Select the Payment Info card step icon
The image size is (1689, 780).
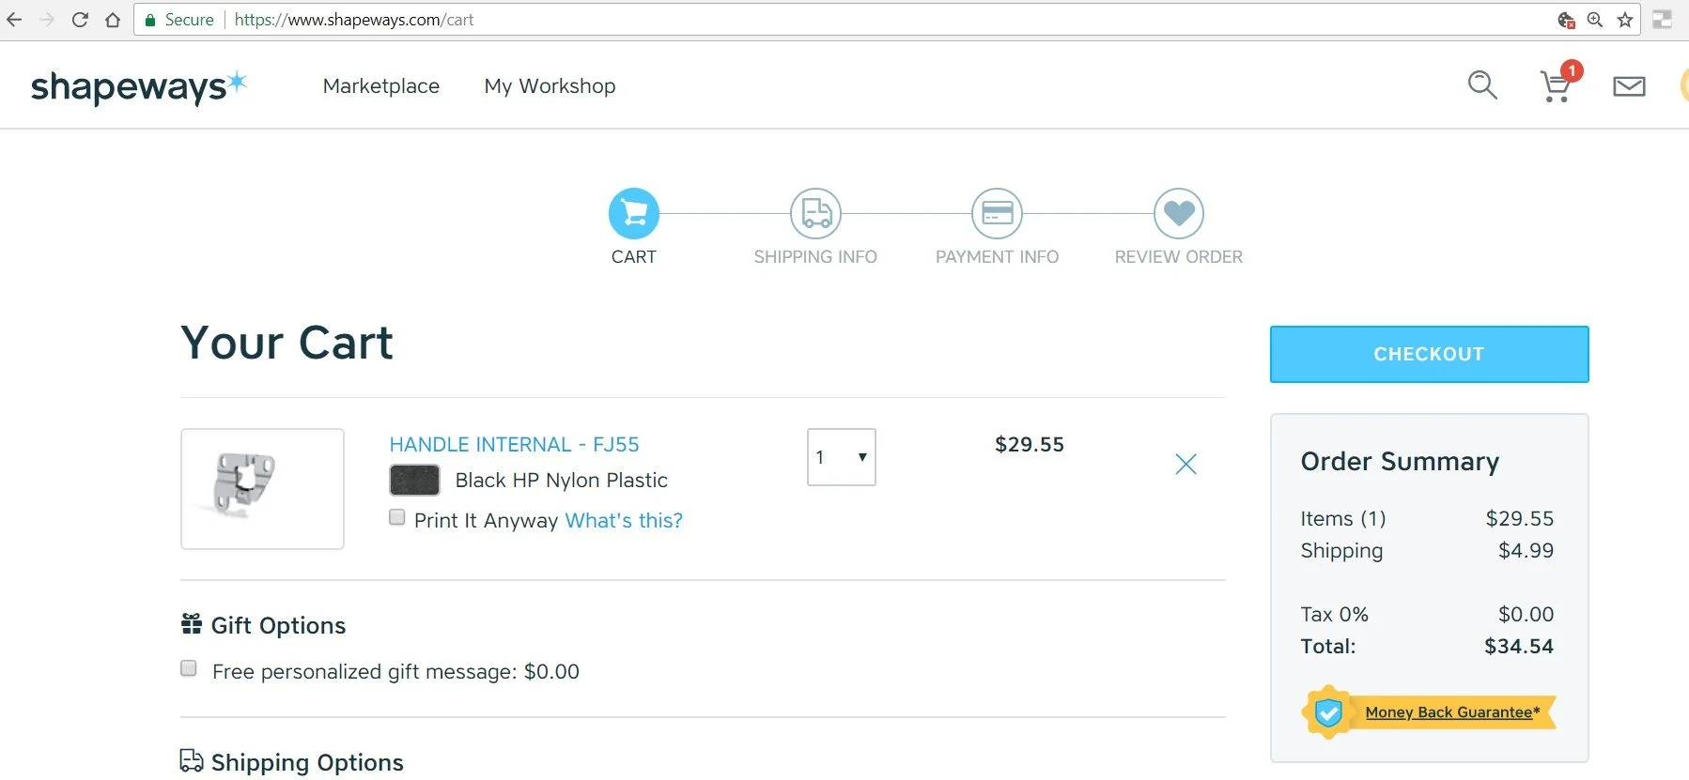point(997,213)
